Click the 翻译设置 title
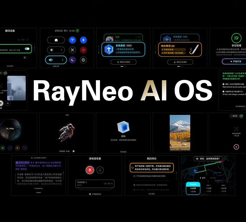This screenshot has width=246, height=222. coord(10,31)
